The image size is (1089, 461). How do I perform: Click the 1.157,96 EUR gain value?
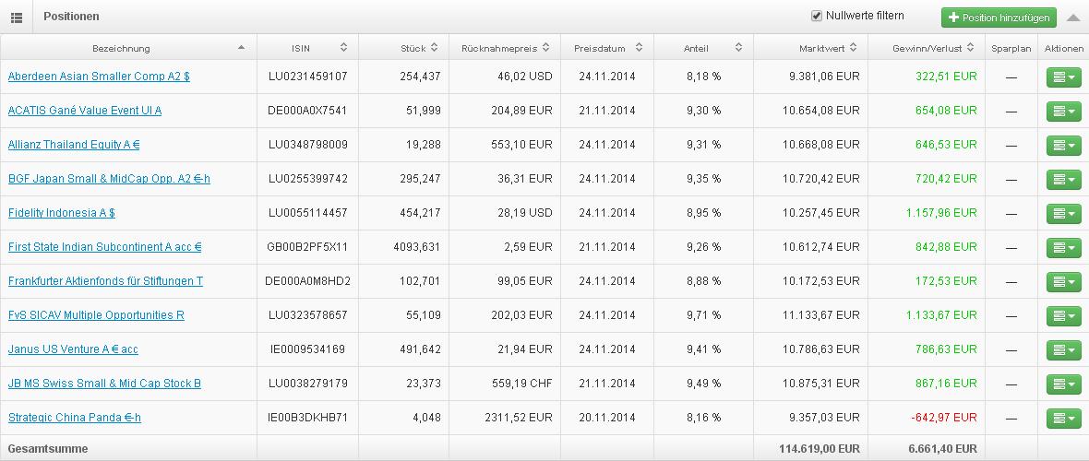pos(941,212)
